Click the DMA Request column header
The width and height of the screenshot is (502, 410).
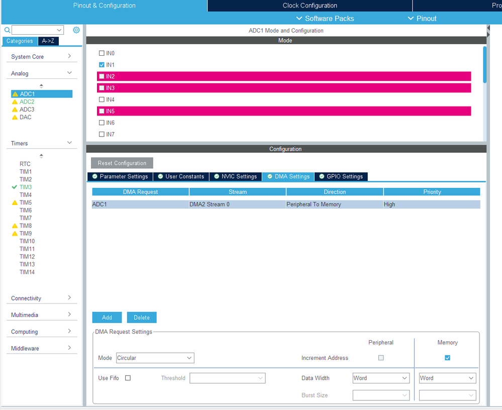point(140,192)
